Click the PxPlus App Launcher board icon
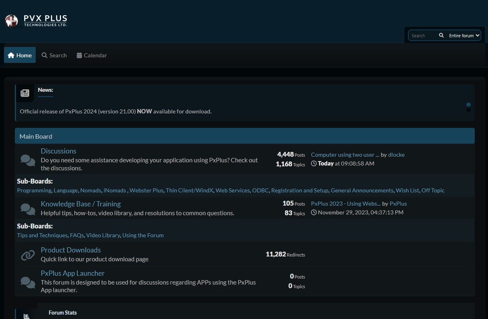The width and height of the screenshot is (488, 319). (x=28, y=282)
